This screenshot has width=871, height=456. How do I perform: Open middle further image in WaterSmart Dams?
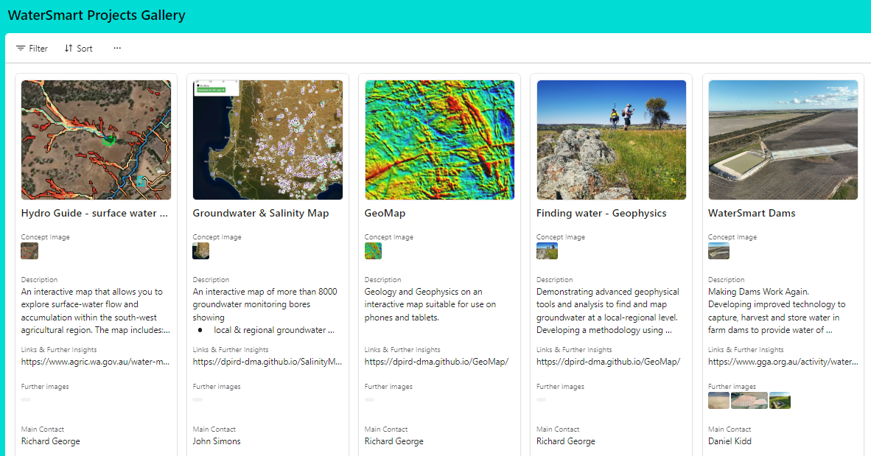(x=749, y=400)
